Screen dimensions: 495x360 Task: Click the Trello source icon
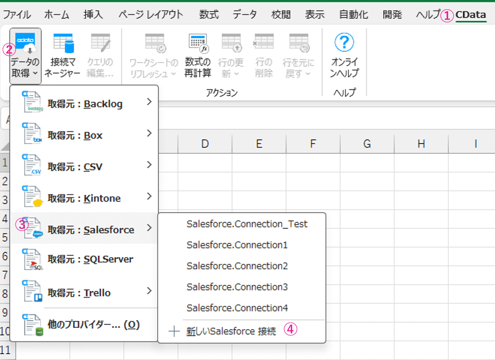[x=32, y=293]
